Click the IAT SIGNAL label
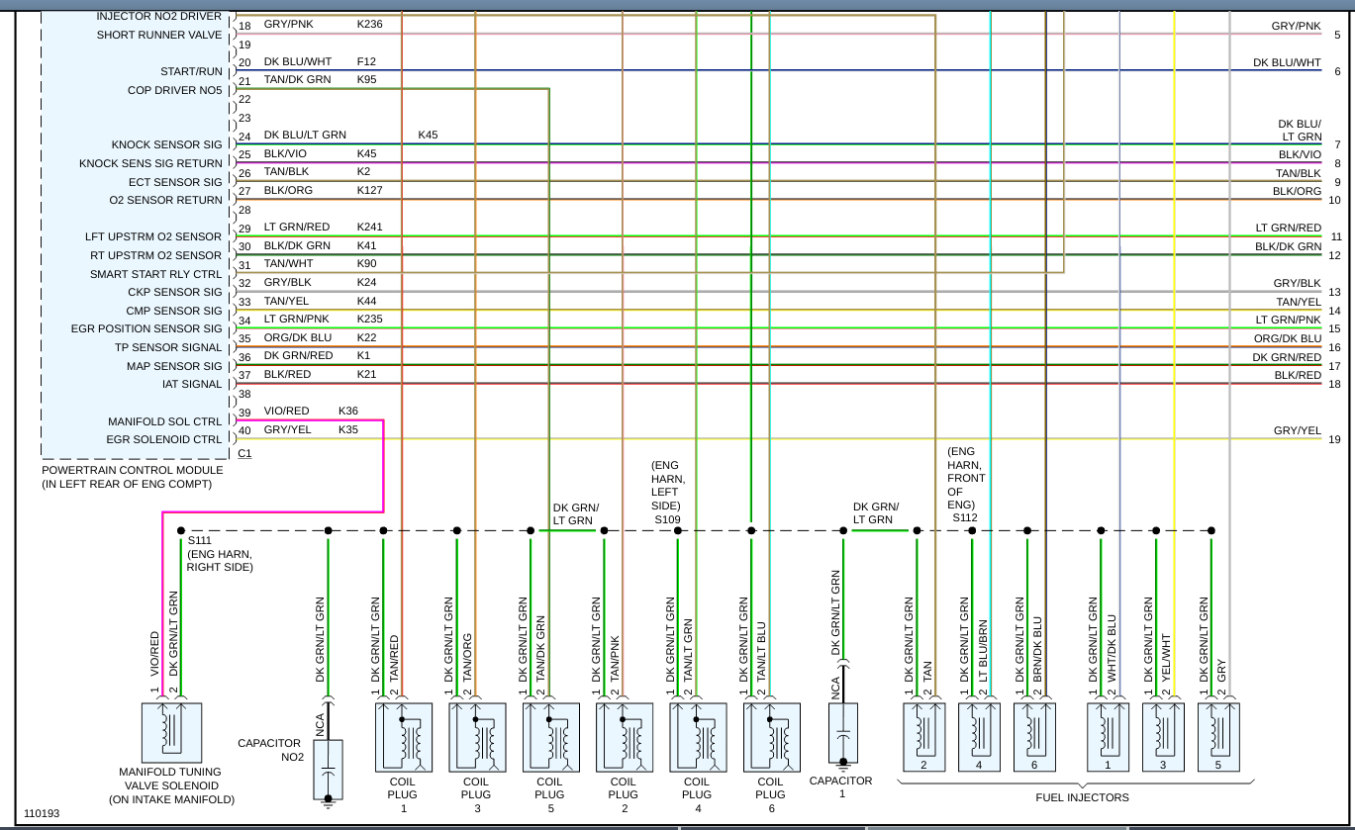The height and width of the screenshot is (830, 1355). 192,385
